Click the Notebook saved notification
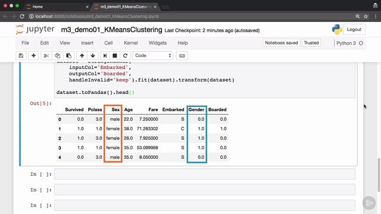 pos(282,43)
